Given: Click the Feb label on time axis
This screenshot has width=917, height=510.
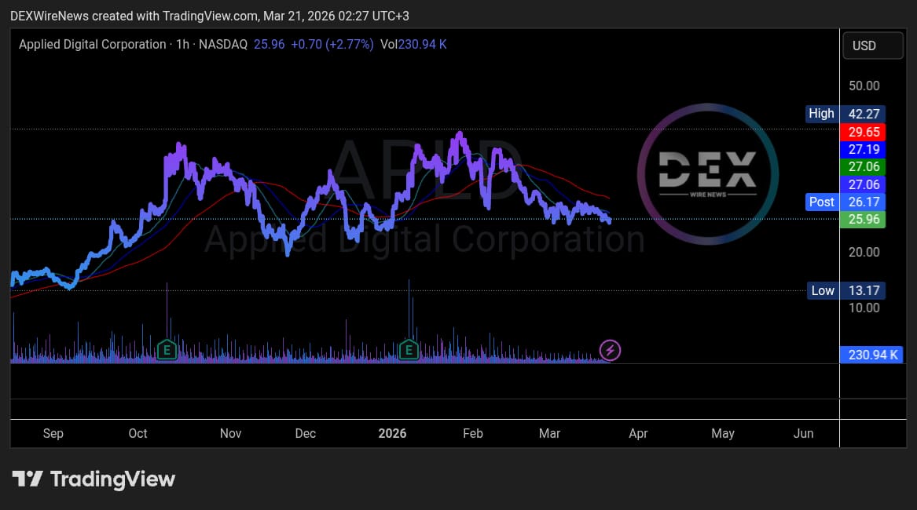Looking at the screenshot, I should coord(473,433).
